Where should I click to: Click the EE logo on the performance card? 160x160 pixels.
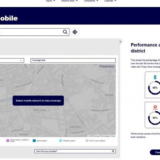(155, 77)
